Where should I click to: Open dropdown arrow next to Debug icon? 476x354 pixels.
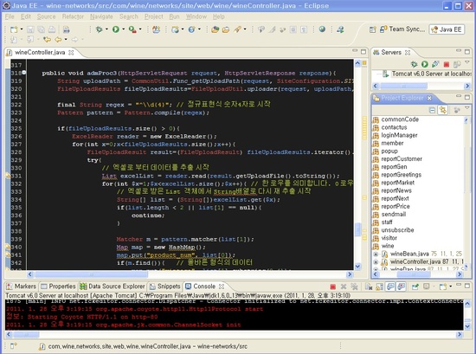click(x=106, y=29)
